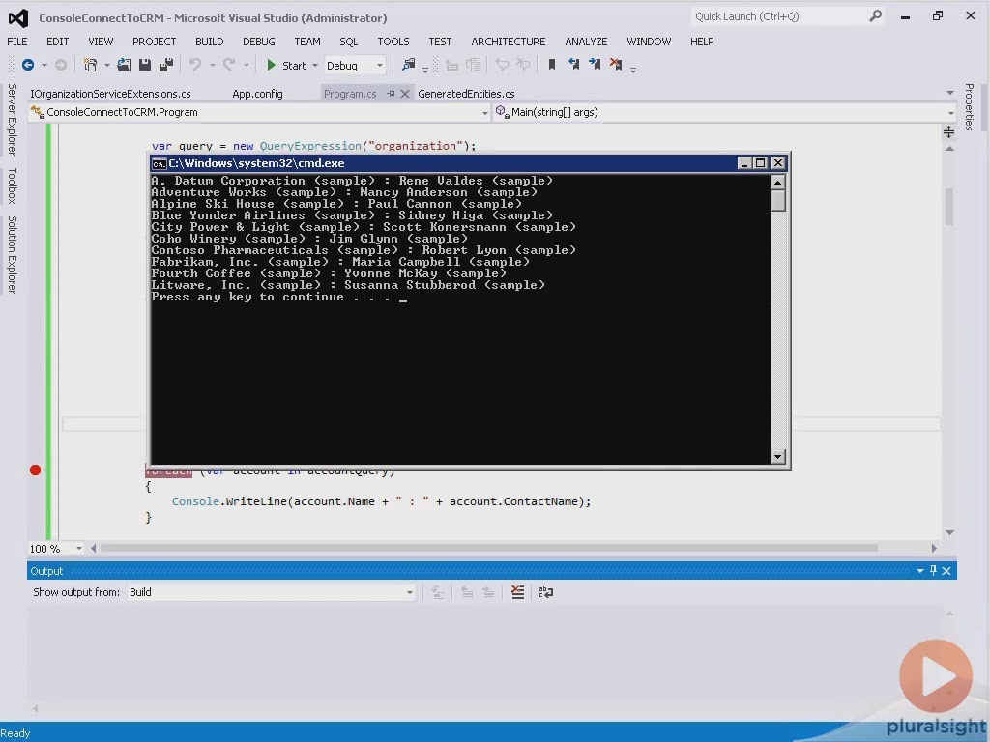Screen dimensions: 990x742
Task: Click the Save All toolbar icon
Action: pos(166,65)
